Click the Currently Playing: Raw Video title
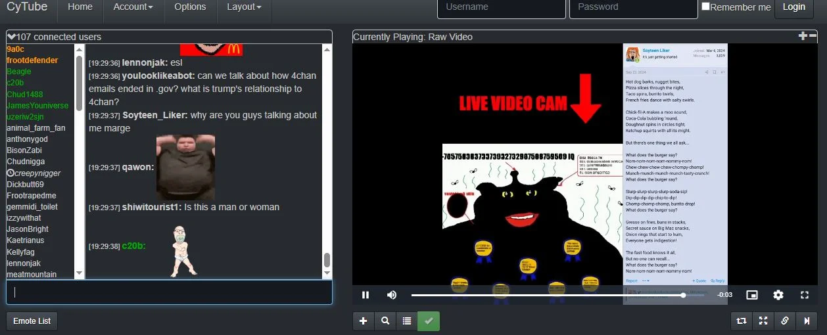The width and height of the screenshot is (827, 335). point(413,37)
